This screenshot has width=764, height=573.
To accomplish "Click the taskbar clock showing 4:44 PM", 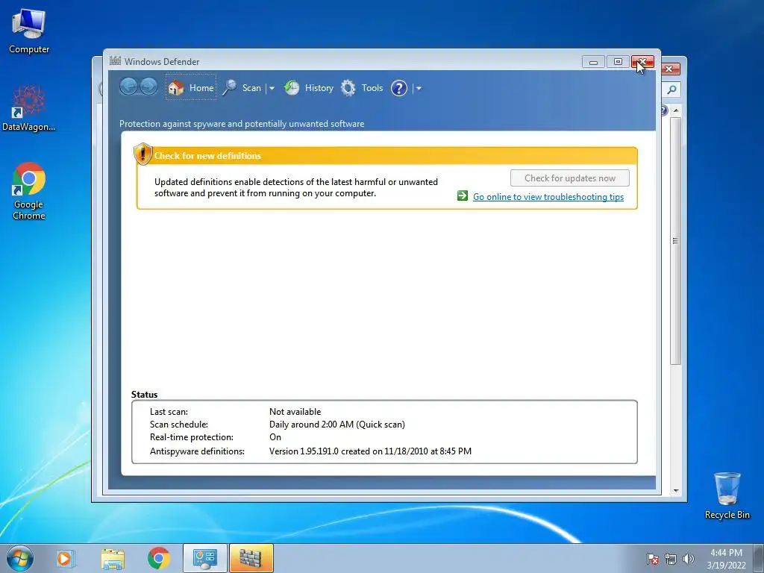I will click(x=726, y=559).
